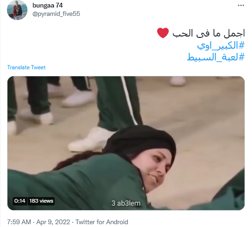Click the white sneakers in the video
Image resolution: width=252 pixels, height=227 pixels.
tap(90, 140)
